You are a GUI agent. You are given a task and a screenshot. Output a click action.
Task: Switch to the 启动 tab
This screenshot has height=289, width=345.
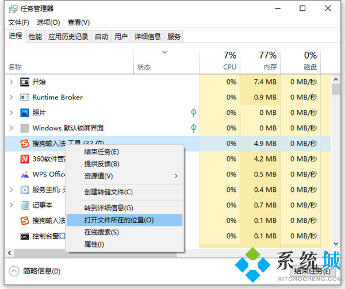pyautogui.click(x=101, y=36)
